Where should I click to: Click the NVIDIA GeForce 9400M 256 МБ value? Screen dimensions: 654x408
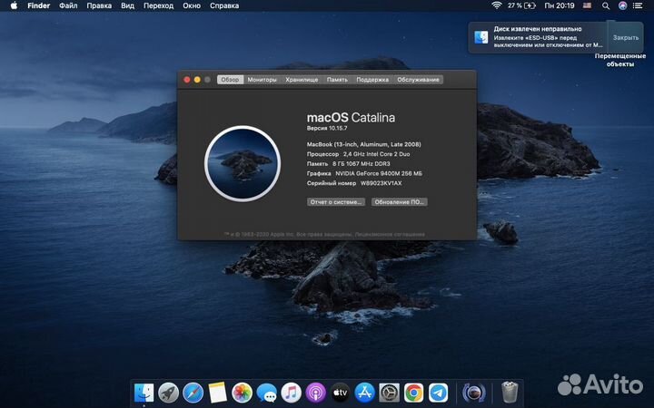point(379,173)
